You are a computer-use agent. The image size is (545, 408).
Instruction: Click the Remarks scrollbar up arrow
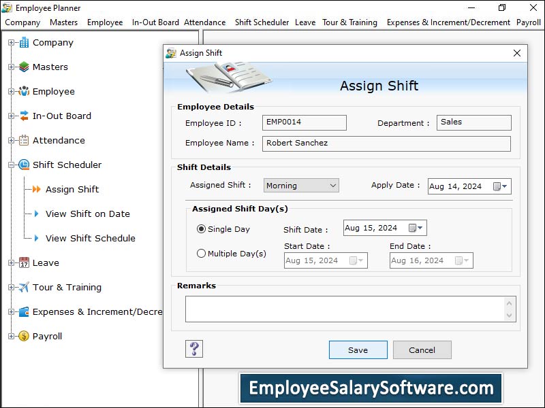(509, 303)
